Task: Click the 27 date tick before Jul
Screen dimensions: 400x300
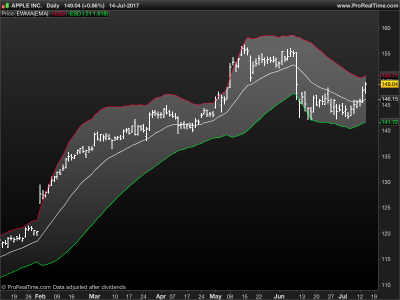Action: click(331, 296)
